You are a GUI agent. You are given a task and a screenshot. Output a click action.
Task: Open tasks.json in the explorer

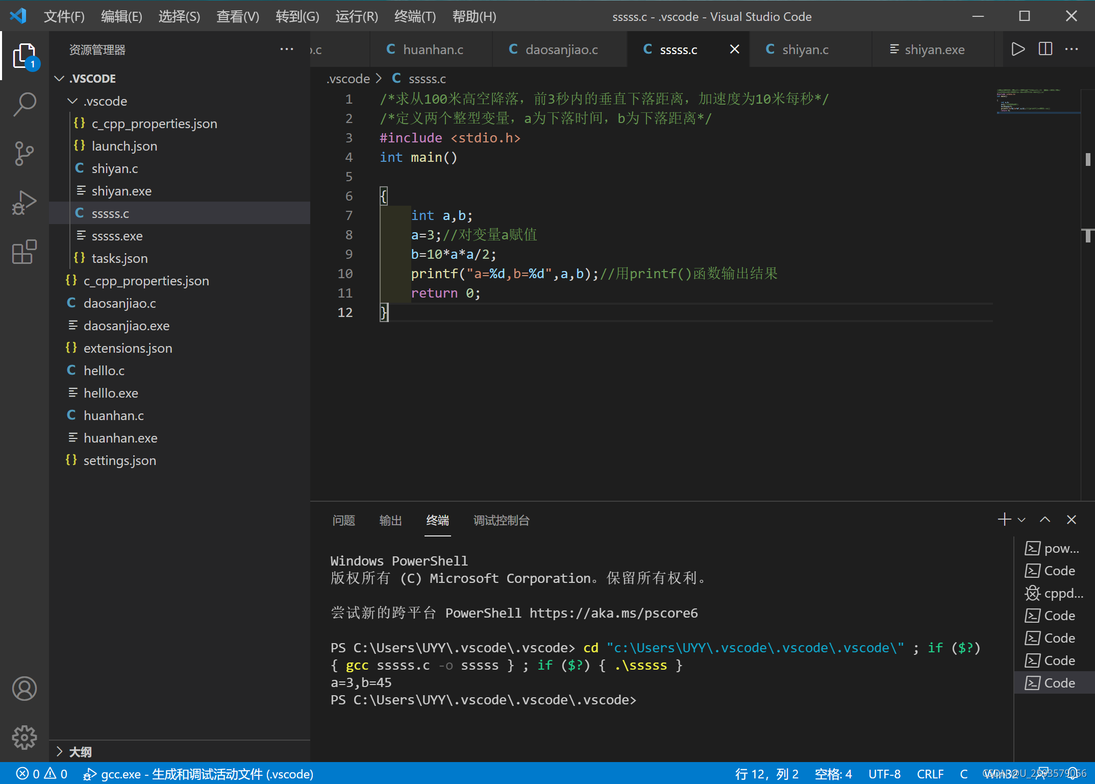[x=119, y=258]
